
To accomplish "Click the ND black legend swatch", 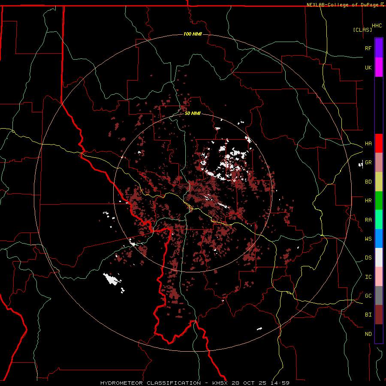I will tap(379, 334).
